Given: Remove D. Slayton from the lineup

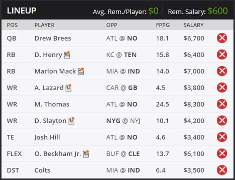Looking at the screenshot, I should (x=222, y=120).
